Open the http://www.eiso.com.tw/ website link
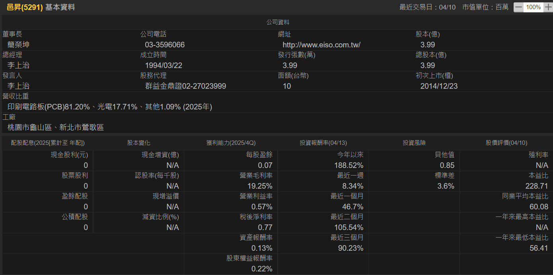This screenshot has height=275, width=553. click(x=321, y=45)
